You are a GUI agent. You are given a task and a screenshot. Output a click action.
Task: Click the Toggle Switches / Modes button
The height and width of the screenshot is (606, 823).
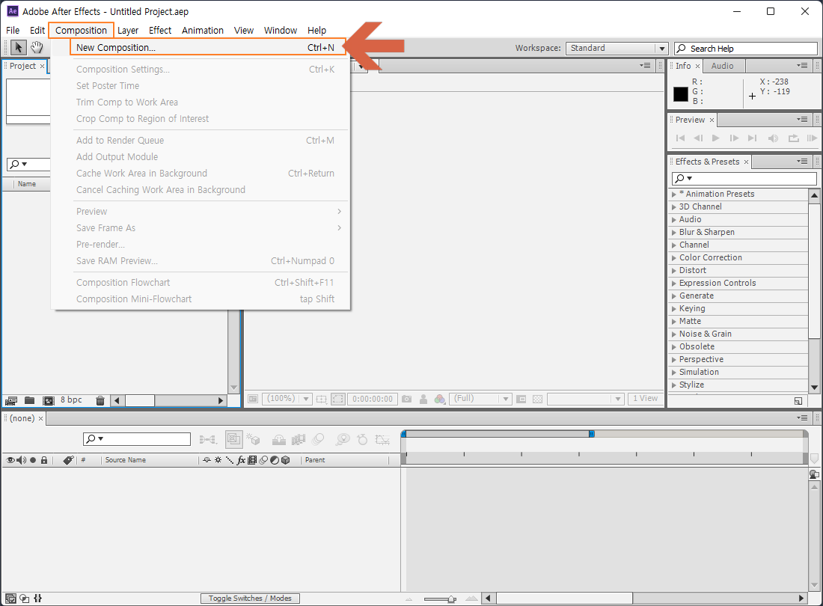click(250, 598)
